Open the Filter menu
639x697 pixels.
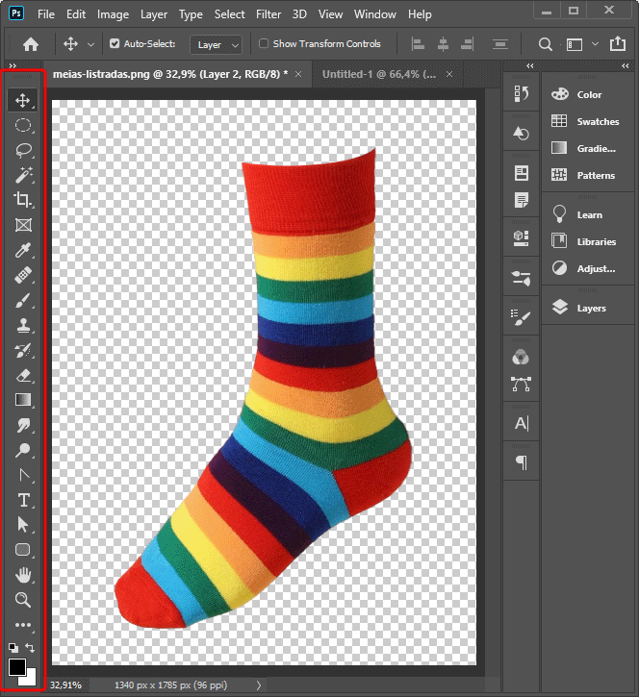tap(268, 14)
